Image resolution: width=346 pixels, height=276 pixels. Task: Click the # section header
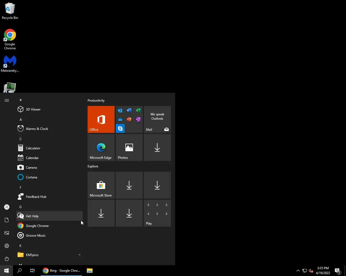pyautogui.click(x=21, y=100)
